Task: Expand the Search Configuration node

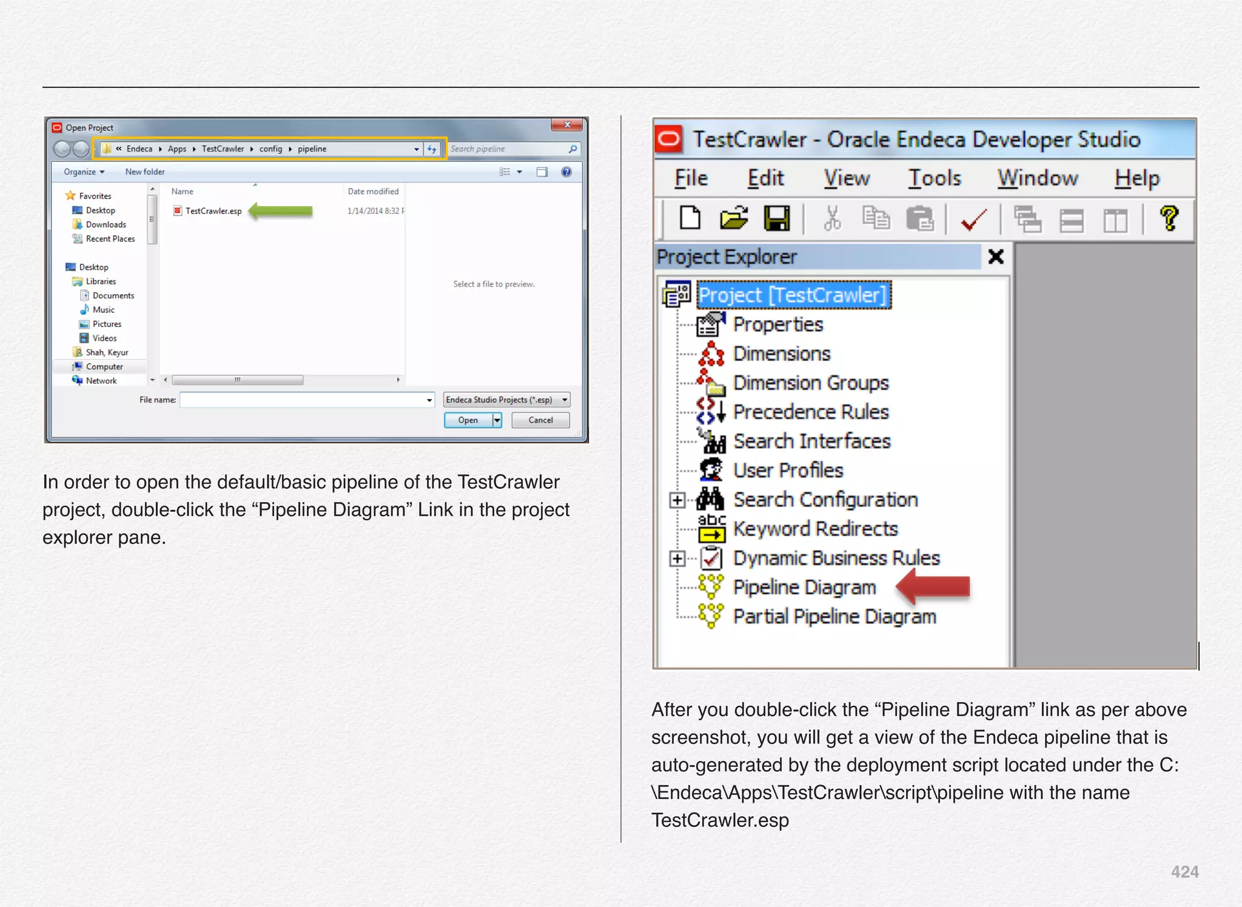Action: coord(677,500)
